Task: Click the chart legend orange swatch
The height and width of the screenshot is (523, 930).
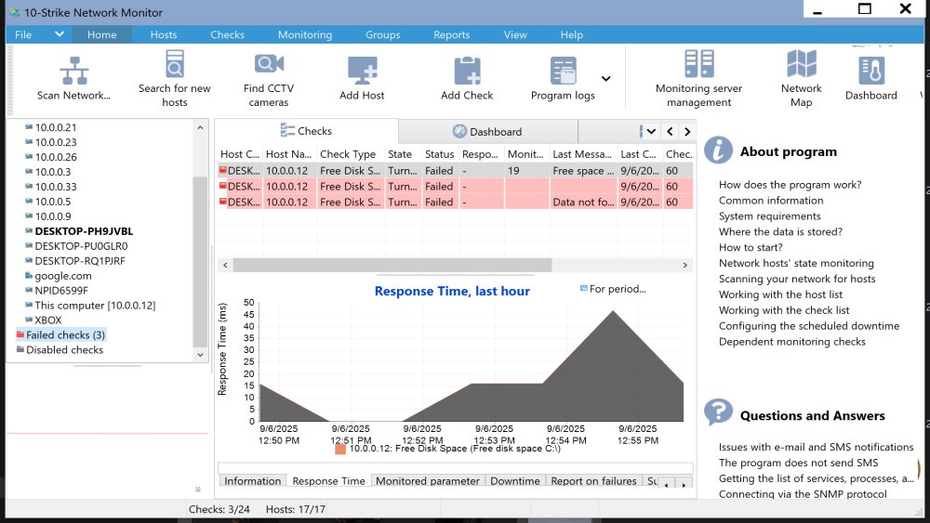Action: click(339, 449)
